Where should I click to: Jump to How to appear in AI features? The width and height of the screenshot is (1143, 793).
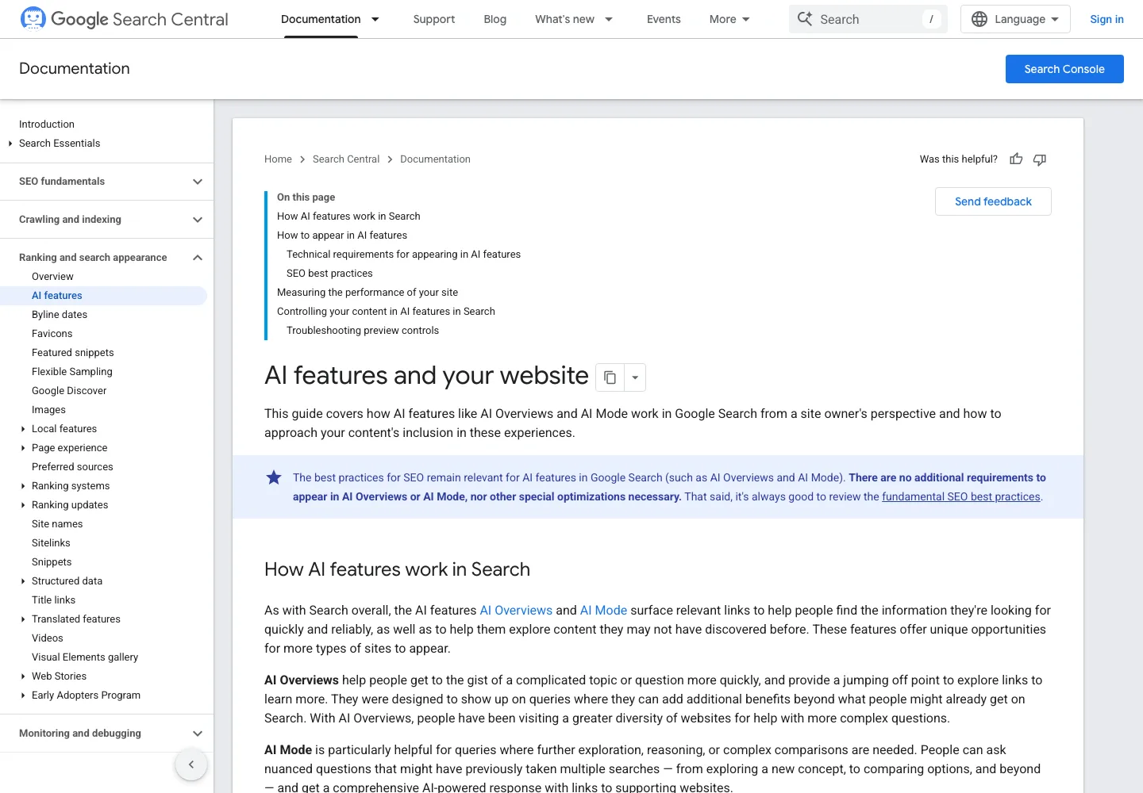click(x=342, y=236)
